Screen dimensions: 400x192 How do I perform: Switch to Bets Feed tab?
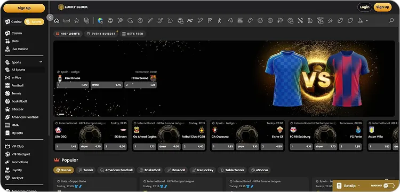tap(133, 34)
